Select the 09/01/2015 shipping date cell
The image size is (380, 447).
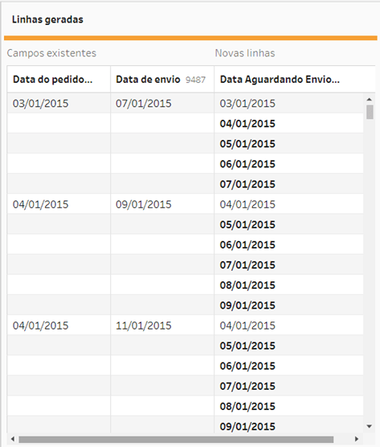click(162, 204)
